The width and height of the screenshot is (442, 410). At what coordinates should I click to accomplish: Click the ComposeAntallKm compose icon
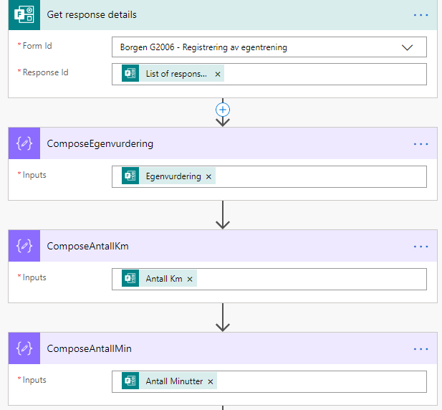coord(24,246)
